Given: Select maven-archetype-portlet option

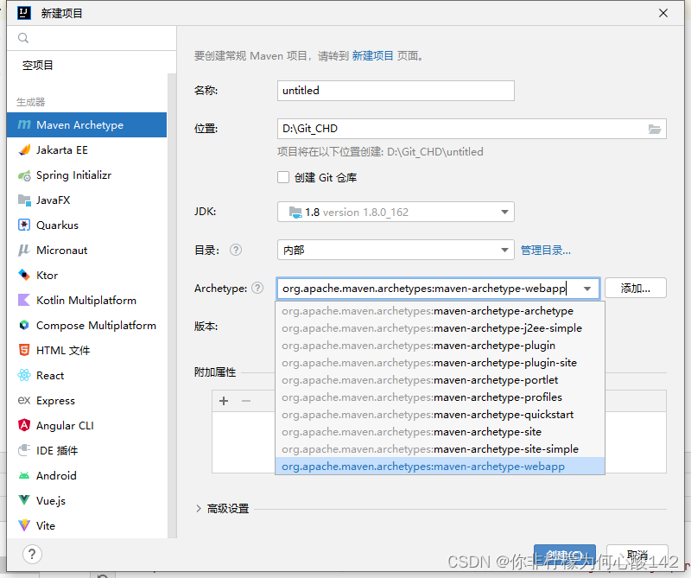Looking at the screenshot, I should [440, 379].
